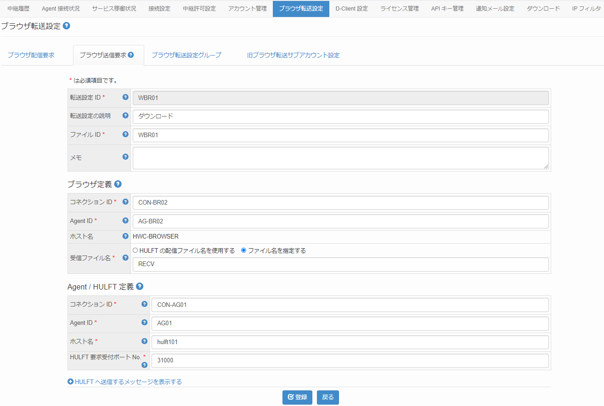Open help for 受信ファイル名 field
The image size is (604, 406).
pos(125,258)
